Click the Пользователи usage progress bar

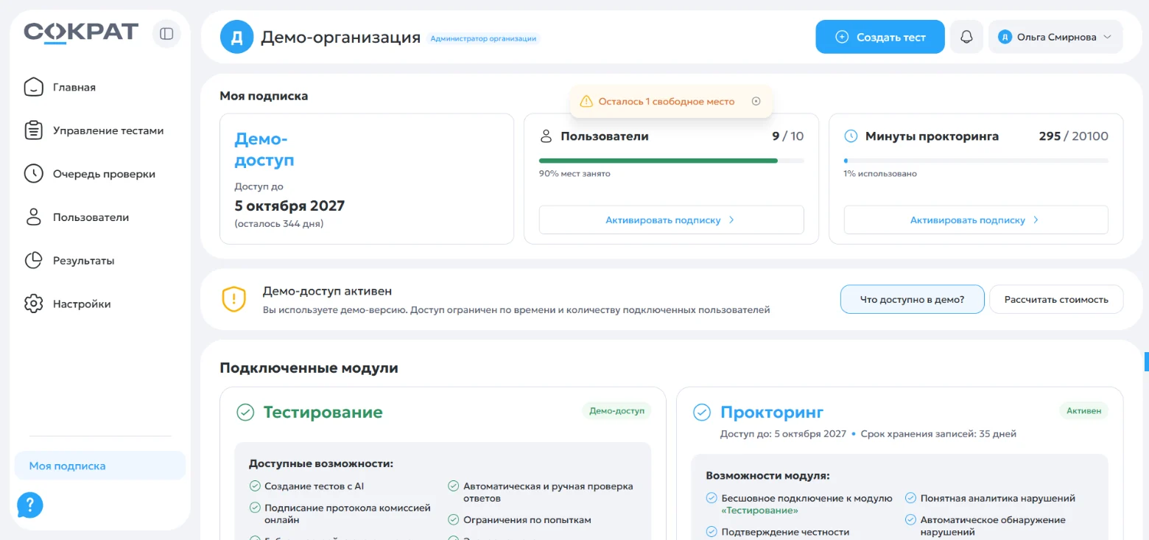tap(671, 160)
